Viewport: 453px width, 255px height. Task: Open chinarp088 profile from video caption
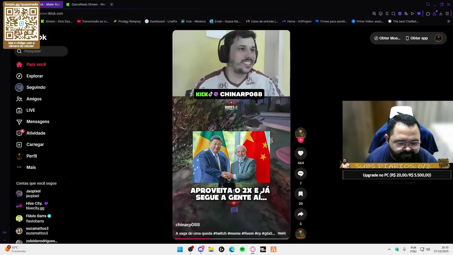(188, 225)
